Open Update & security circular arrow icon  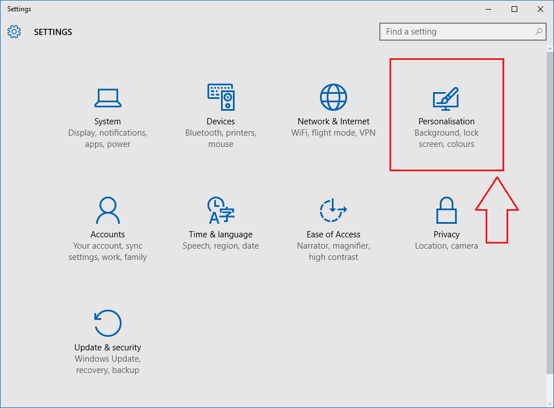[x=108, y=323]
